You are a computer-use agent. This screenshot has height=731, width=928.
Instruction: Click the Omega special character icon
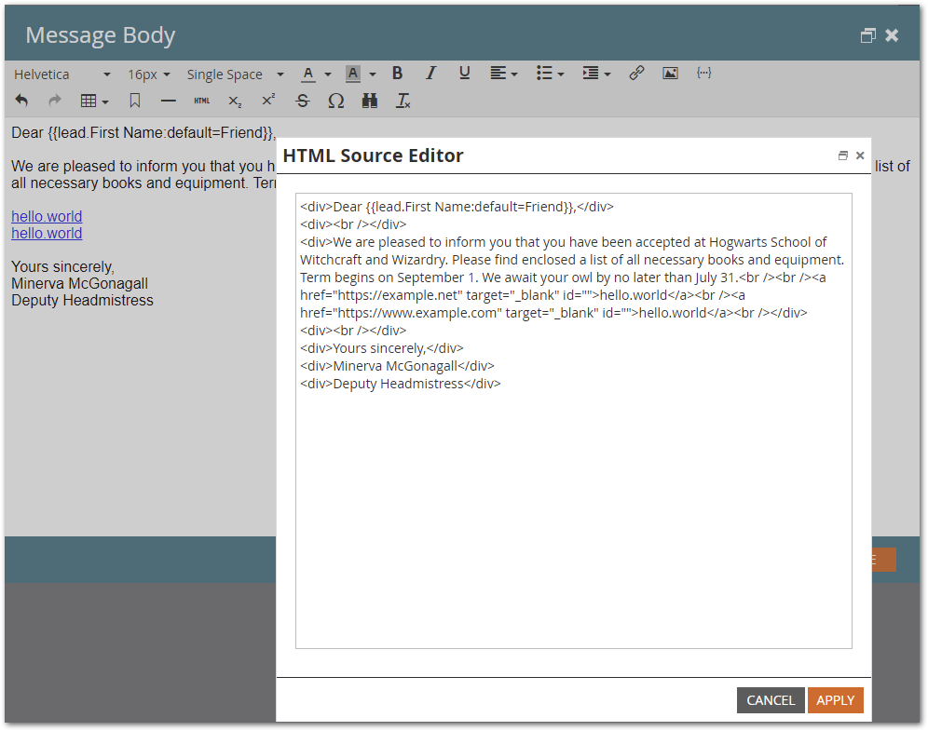(x=336, y=102)
